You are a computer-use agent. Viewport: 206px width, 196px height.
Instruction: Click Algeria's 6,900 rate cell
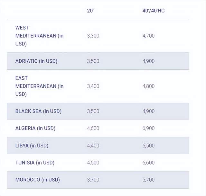148,128
